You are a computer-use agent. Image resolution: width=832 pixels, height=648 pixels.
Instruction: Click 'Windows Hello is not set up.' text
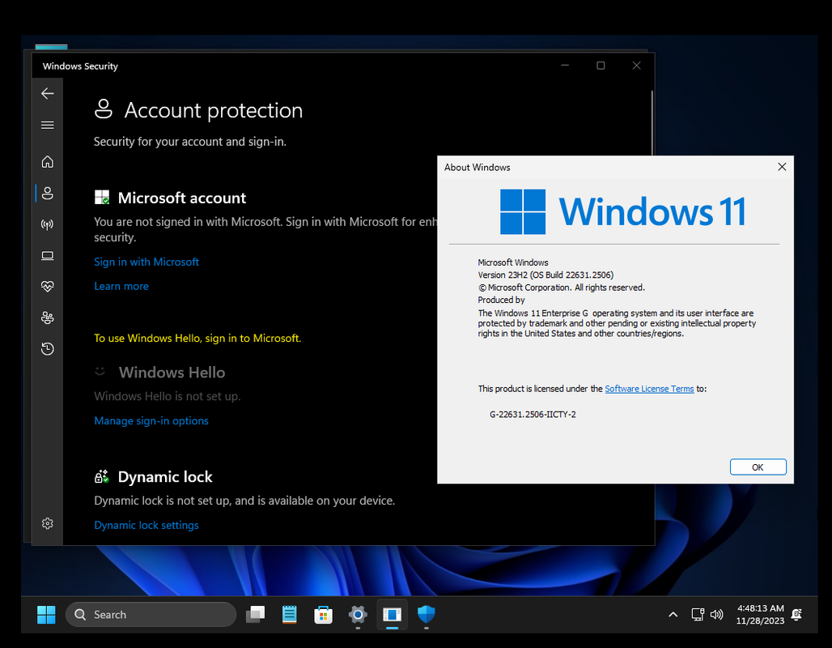click(168, 396)
